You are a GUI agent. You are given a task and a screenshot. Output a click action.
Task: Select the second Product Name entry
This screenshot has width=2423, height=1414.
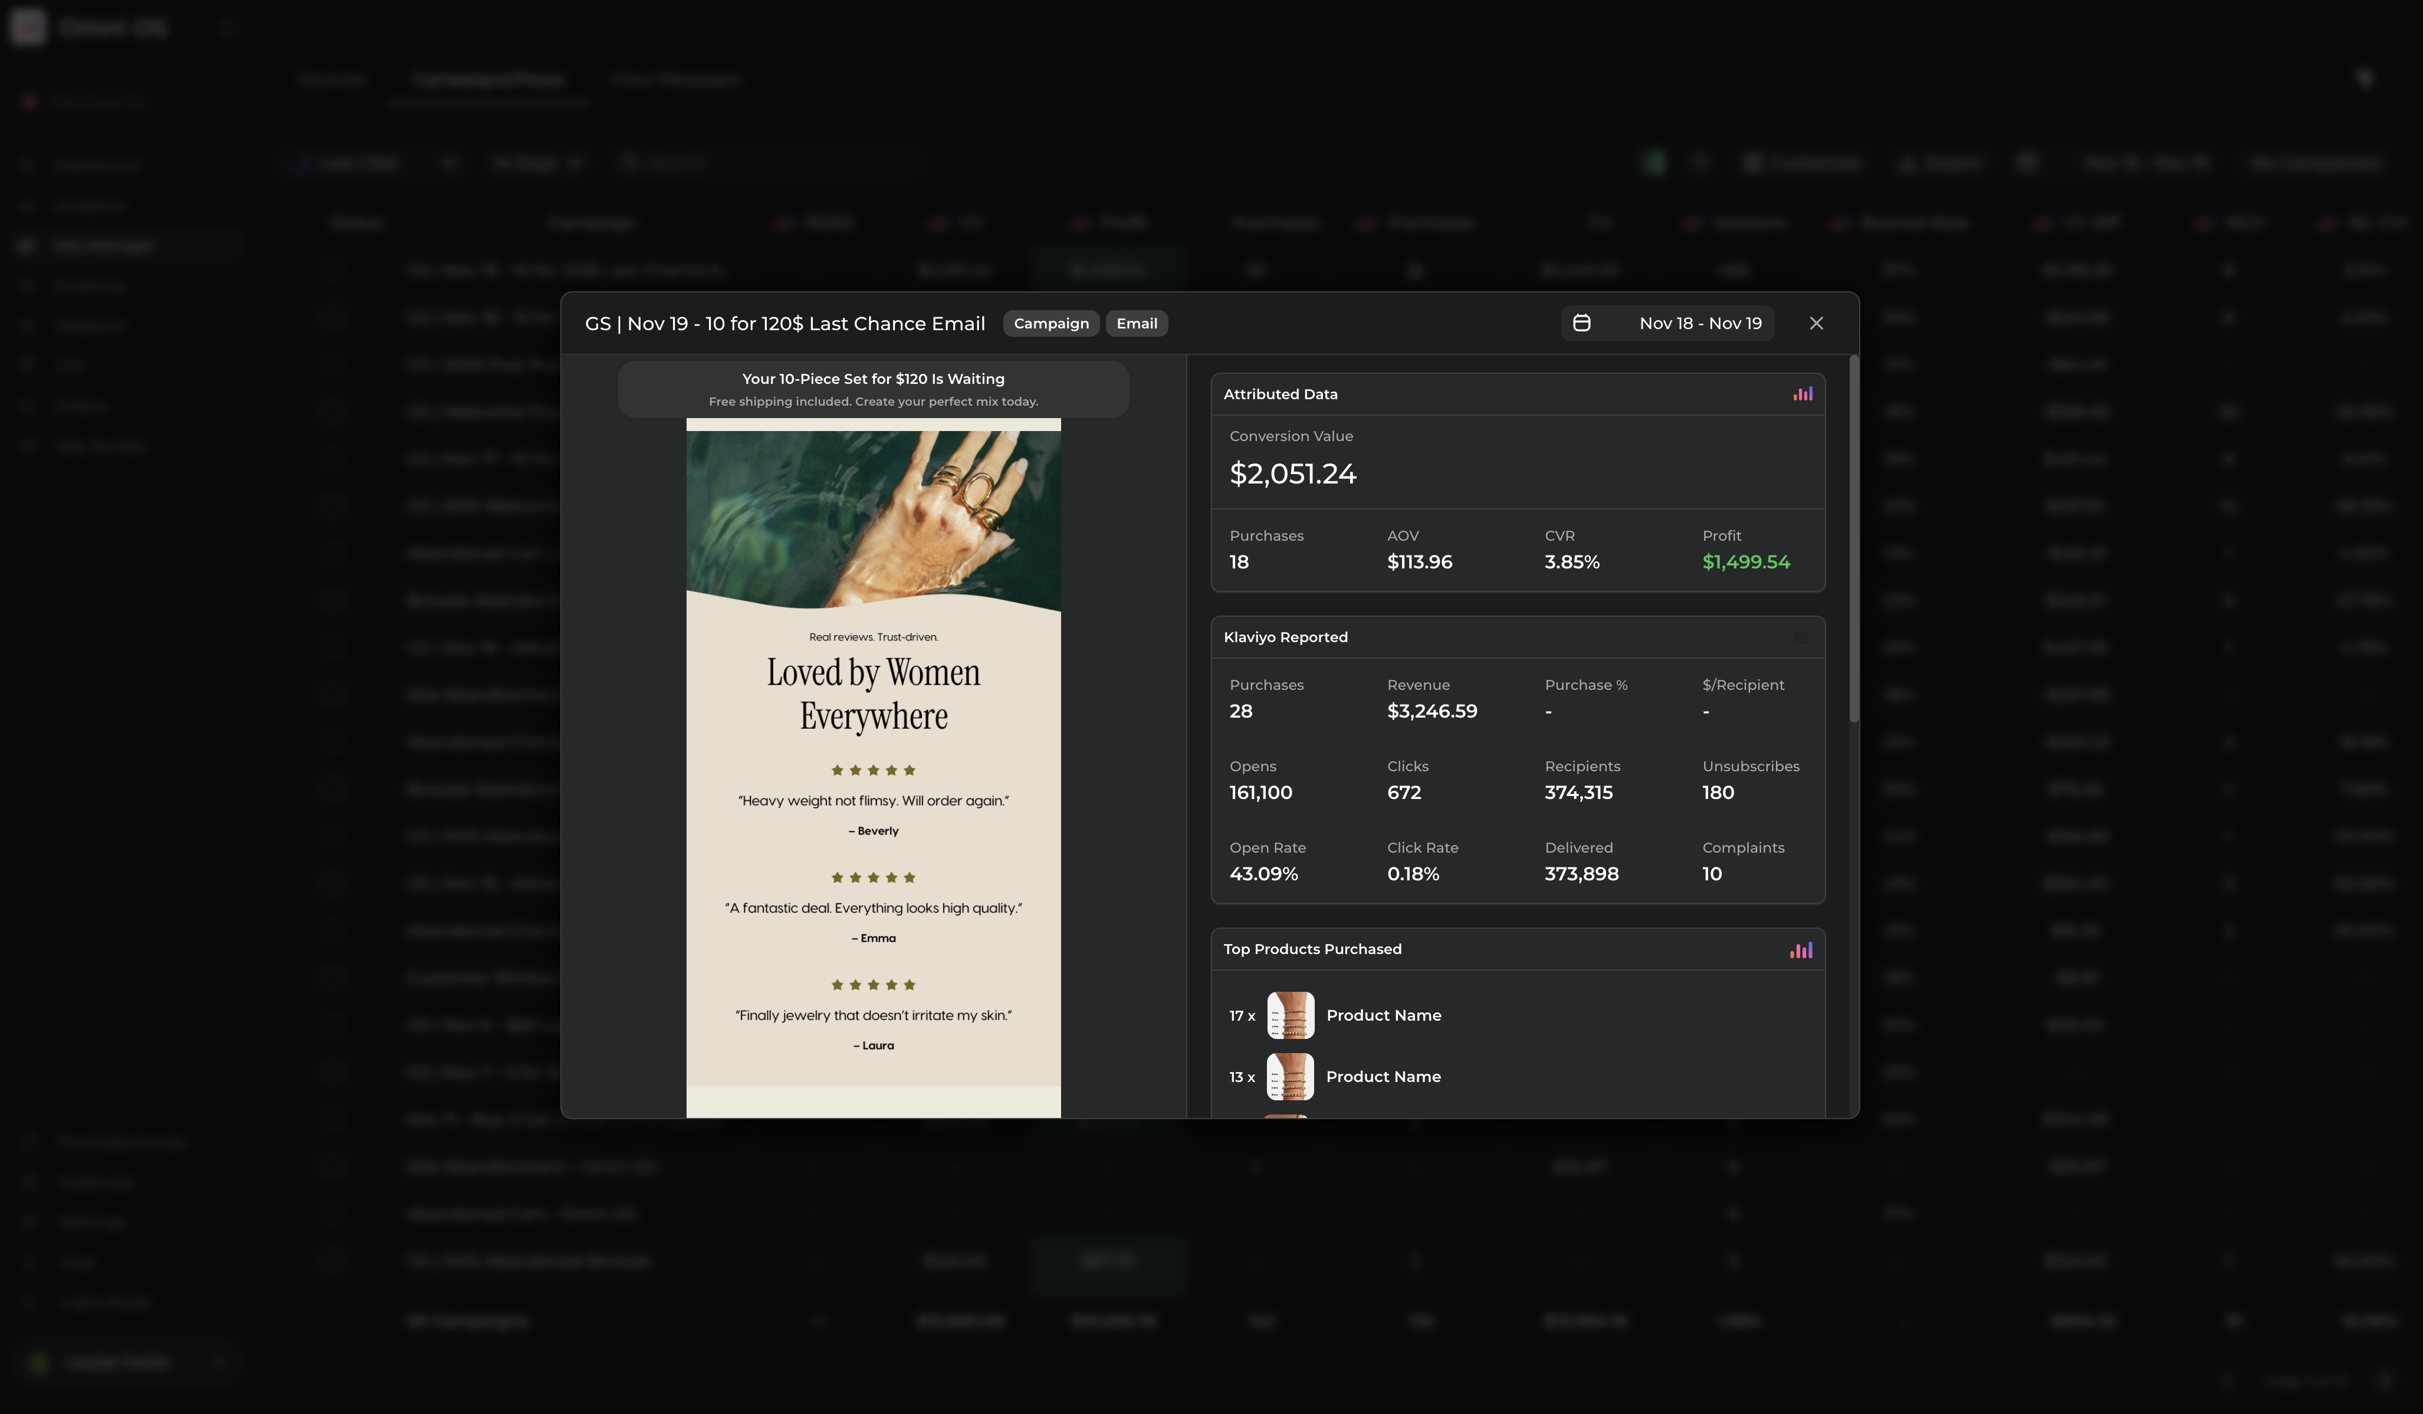1383,1077
